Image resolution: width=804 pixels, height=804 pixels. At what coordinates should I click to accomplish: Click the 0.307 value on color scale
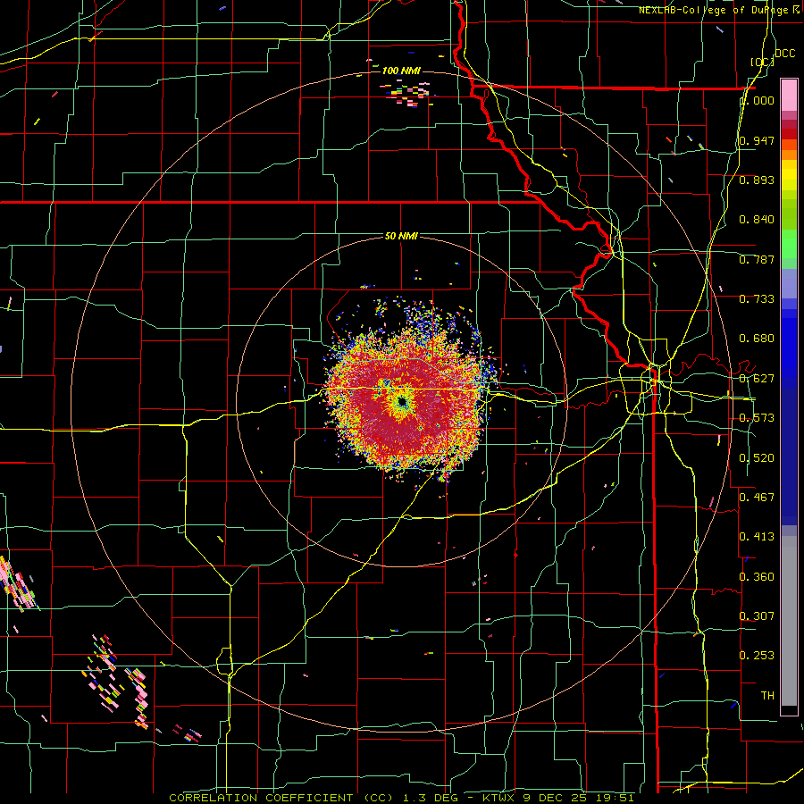(757, 616)
